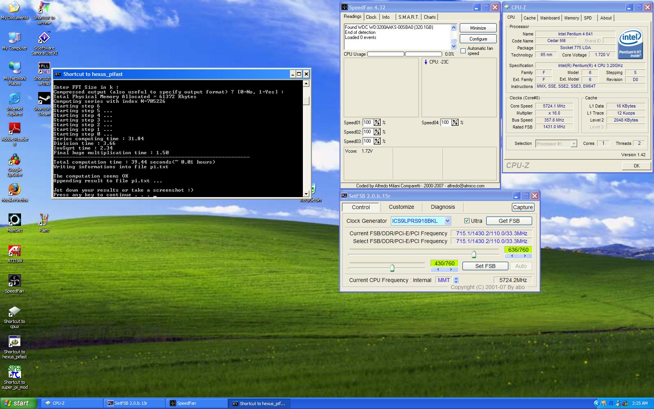Open Shortcut to cpuz icon
The image size is (654, 409).
click(14, 317)
